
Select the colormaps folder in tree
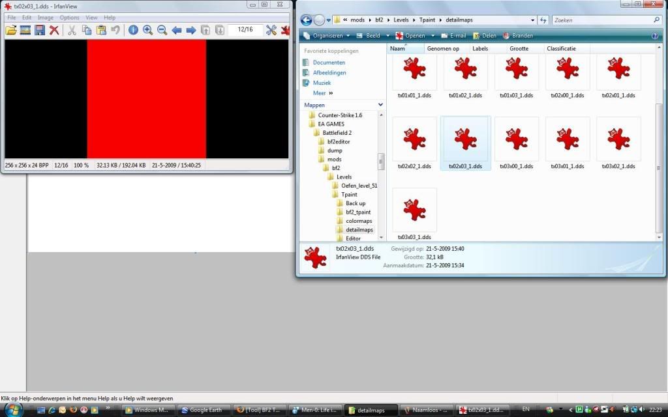[x=359, y=221]
